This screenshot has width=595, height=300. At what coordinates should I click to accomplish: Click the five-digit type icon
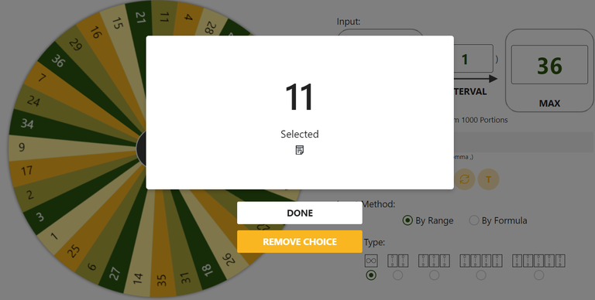point(539,261)
